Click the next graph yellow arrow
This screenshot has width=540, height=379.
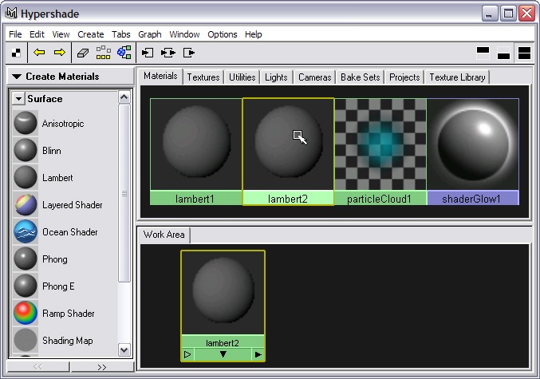coord(59,53)
